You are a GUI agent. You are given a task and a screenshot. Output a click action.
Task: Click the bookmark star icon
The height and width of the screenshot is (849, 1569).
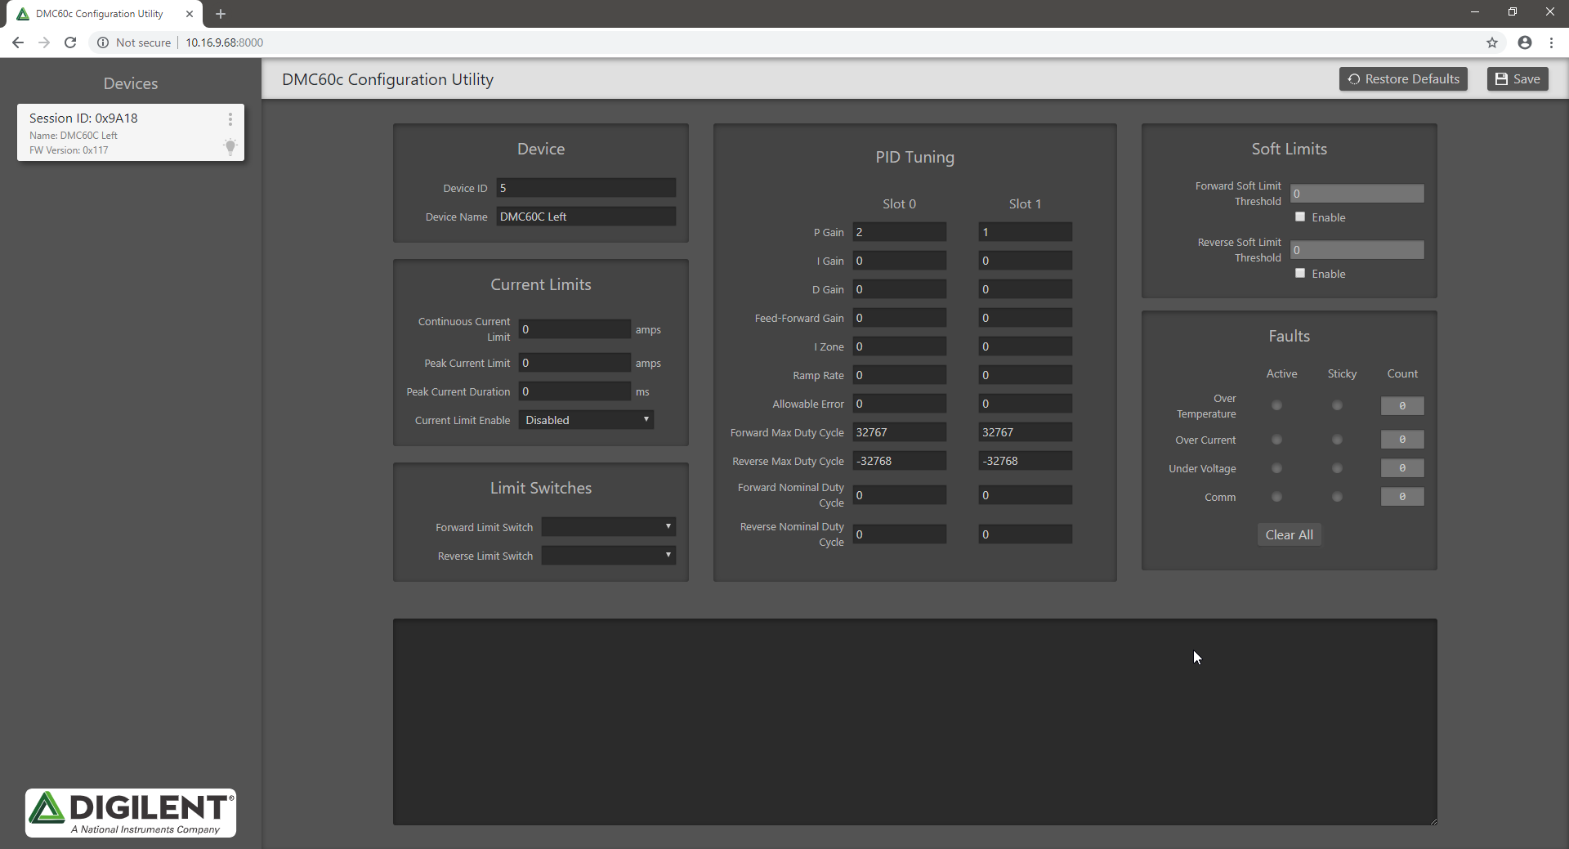tap(1492, 42)
